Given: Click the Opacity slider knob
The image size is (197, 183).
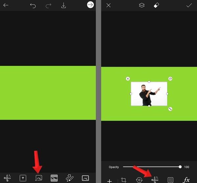Looking at the screenshot, I should click(180, 167).
